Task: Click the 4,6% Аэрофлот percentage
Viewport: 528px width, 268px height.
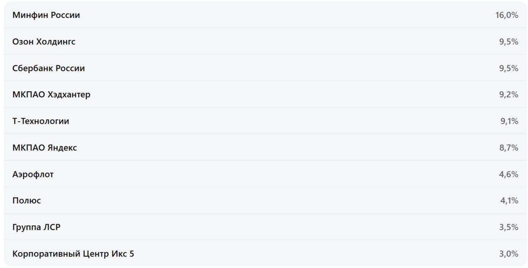Action: (509, 174)
